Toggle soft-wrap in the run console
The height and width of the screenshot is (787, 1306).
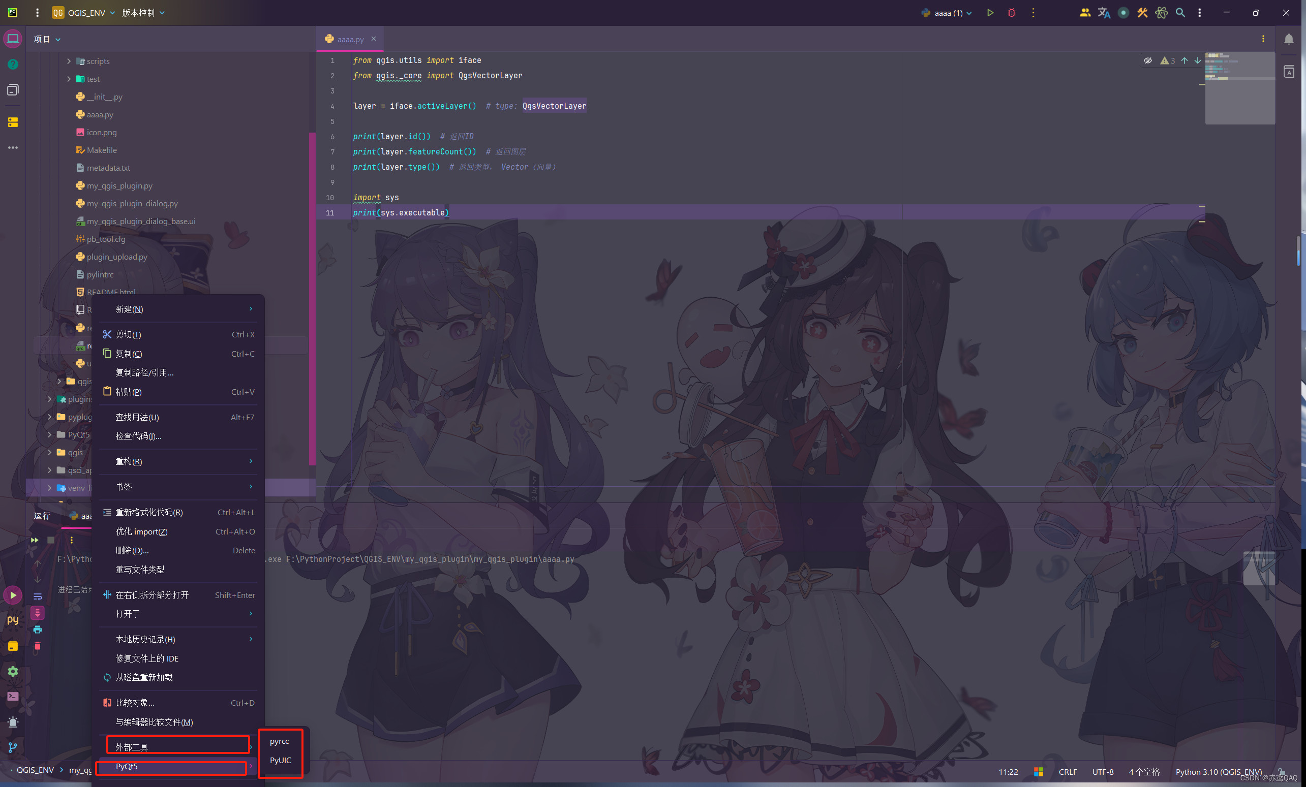pos(37,596)
